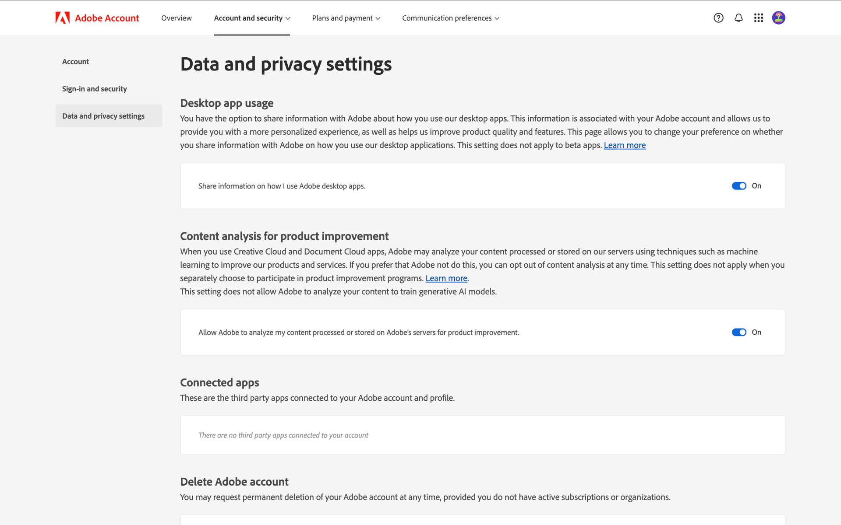Click the Delete Adobe account heading
The width and height of the screenshot is (841, 525).
click(234, 482)
